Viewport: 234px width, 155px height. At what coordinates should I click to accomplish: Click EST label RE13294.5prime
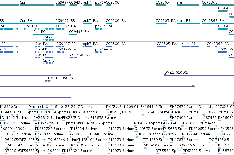pyautogui.click(x=196, y=134)
